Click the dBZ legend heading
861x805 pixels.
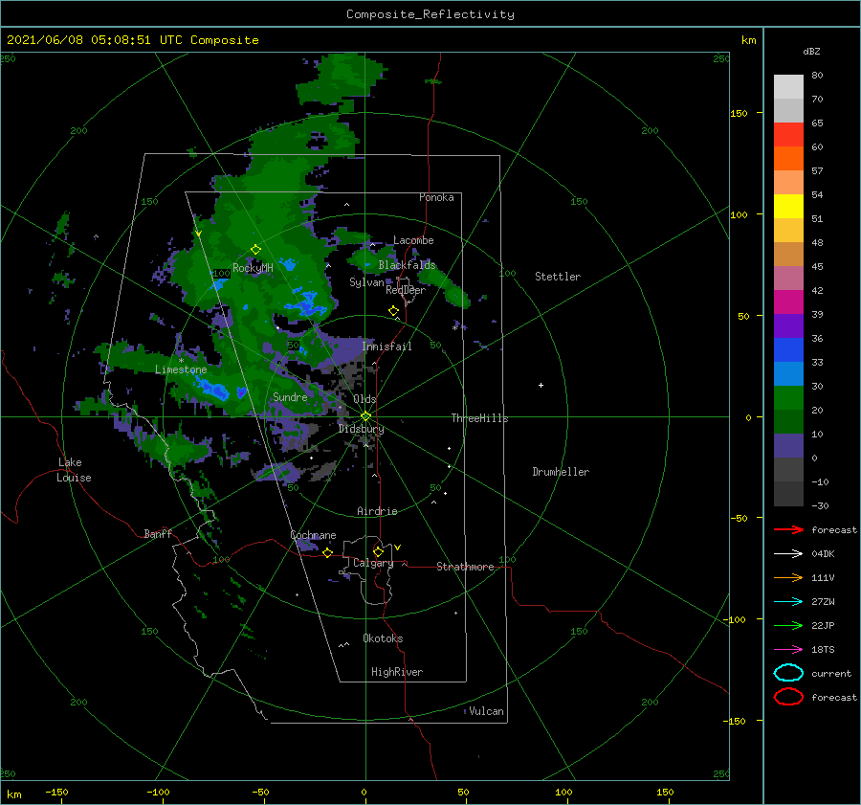pos(811,51)
